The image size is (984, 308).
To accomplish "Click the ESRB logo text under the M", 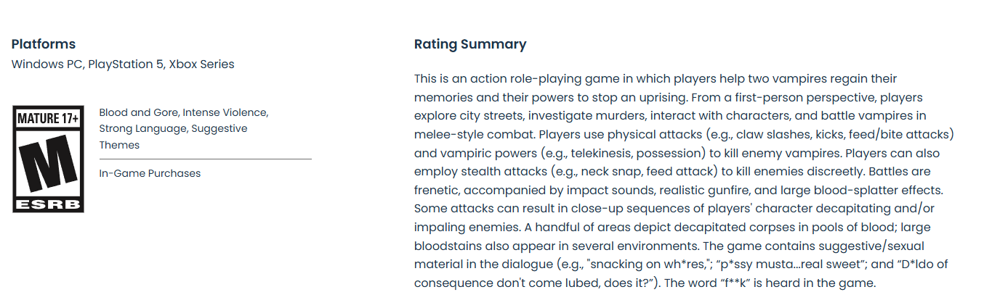I will pyautogui.click(x=48, y=205).
